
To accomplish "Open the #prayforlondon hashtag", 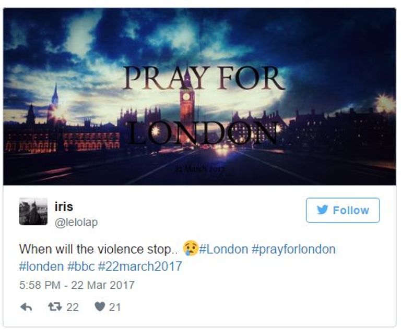I will [x=293, y=249].
